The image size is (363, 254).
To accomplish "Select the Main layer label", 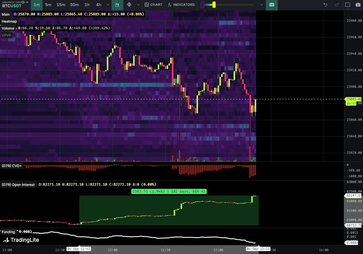I will pos(6,14).
